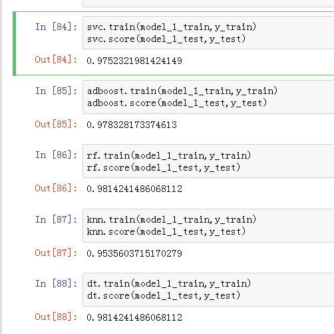Click the Out[87] prompt label
The height and width of the screenshot is (334, 334).
point(56,253)
